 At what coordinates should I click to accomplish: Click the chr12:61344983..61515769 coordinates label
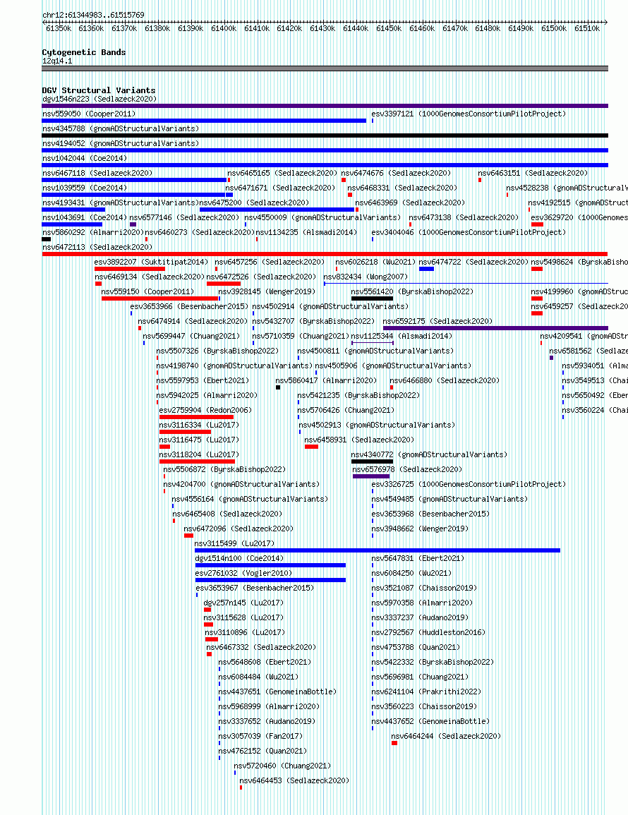[x=94, y=15]
